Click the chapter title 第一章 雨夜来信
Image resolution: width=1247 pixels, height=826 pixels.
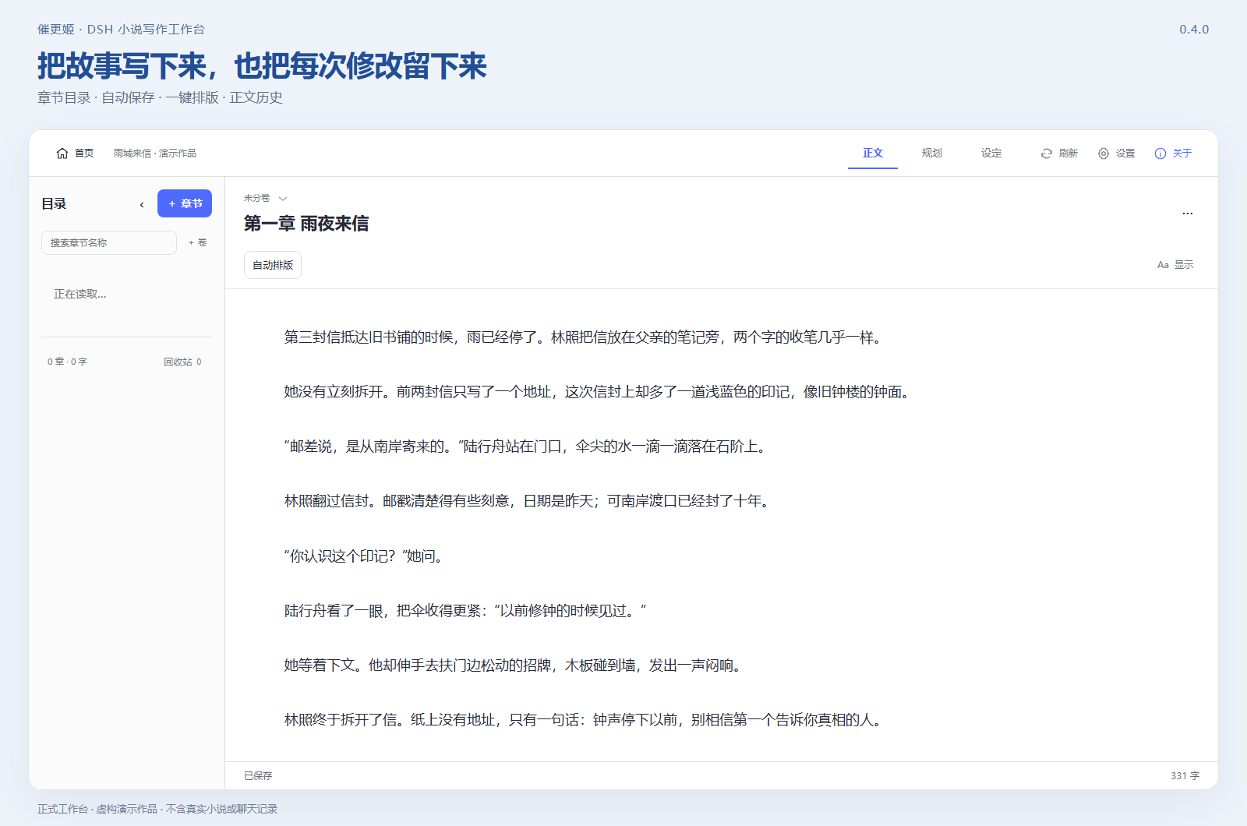tap(306, 224)
